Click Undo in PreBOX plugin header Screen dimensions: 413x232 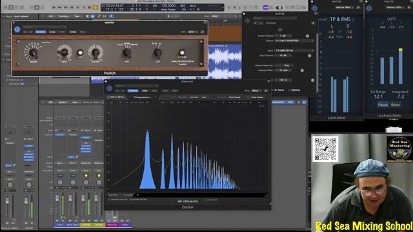(x=73, y=32)
